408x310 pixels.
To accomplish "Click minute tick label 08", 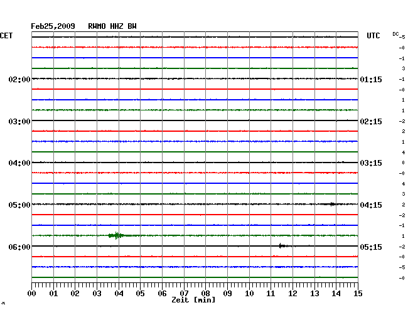I will click(x=205, y=294).
